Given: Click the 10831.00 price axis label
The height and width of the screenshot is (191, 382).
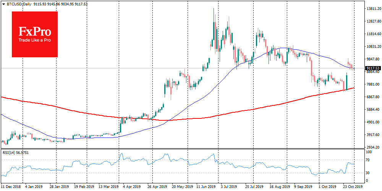Looking at the screenshot, I should [x=374, y=47].
